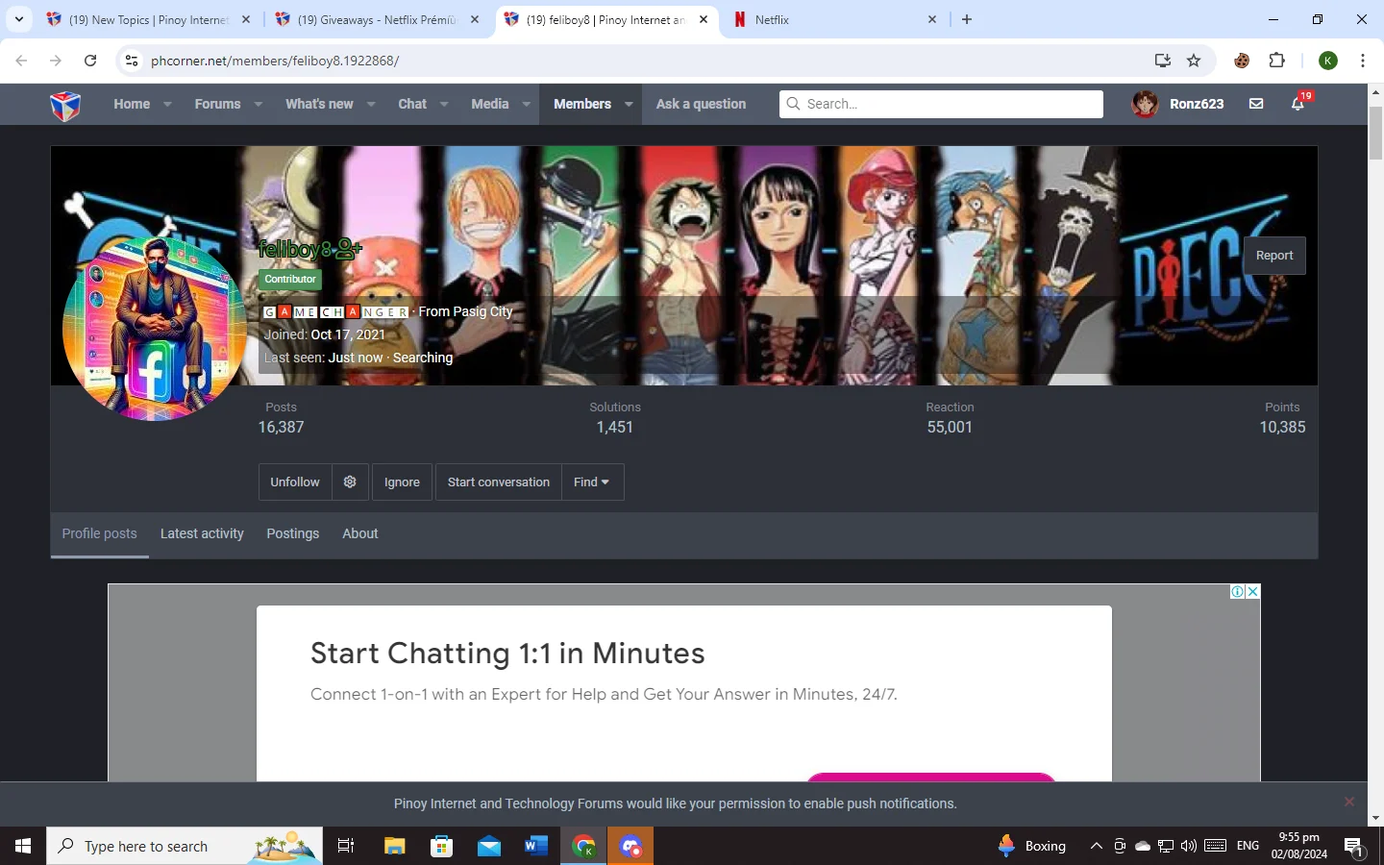Expand the Home menu dropdown arrow
This screenshot has height=865, width=1384.
tap(167, 104)
